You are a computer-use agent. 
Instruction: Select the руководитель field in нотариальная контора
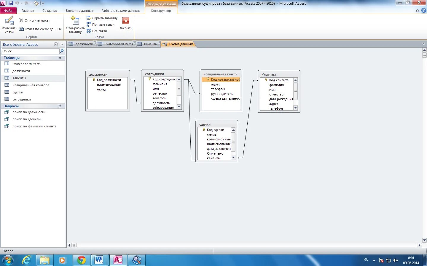[x=222, y=94]
